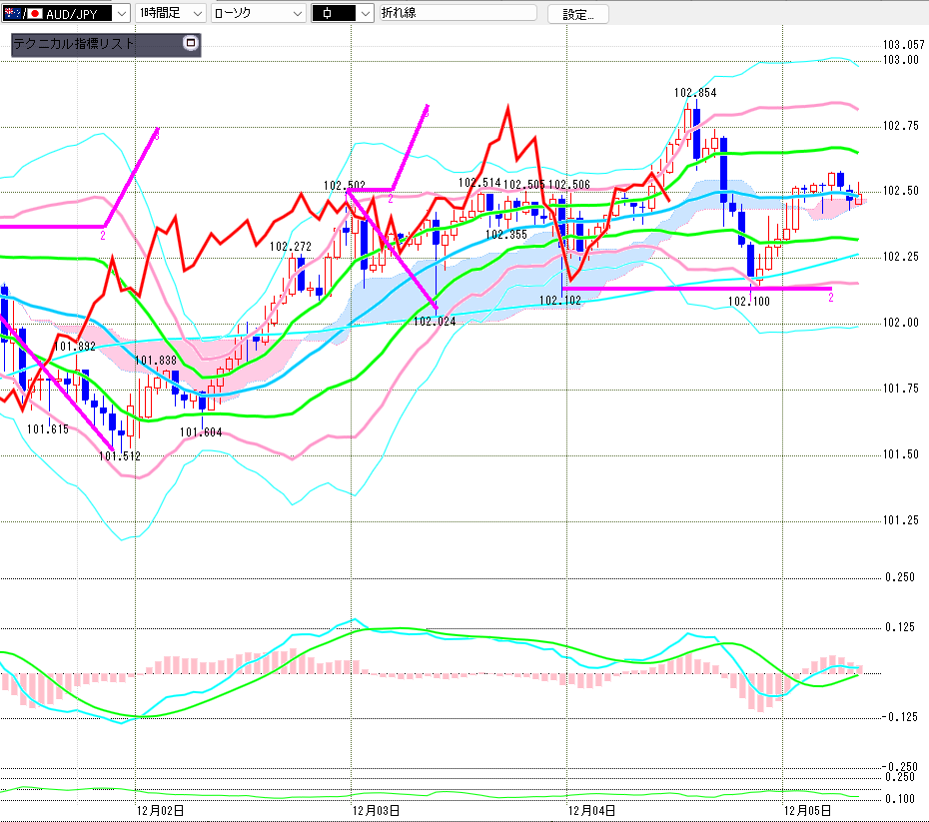
Task: Click the 12月03日 date label
Action: coord(377,810)
